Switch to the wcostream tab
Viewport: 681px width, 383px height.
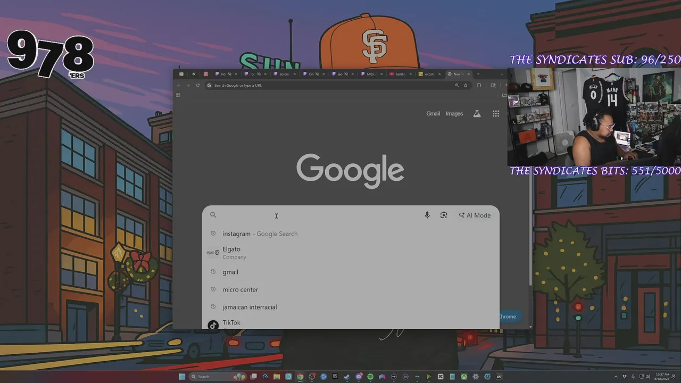coord(429,74)
